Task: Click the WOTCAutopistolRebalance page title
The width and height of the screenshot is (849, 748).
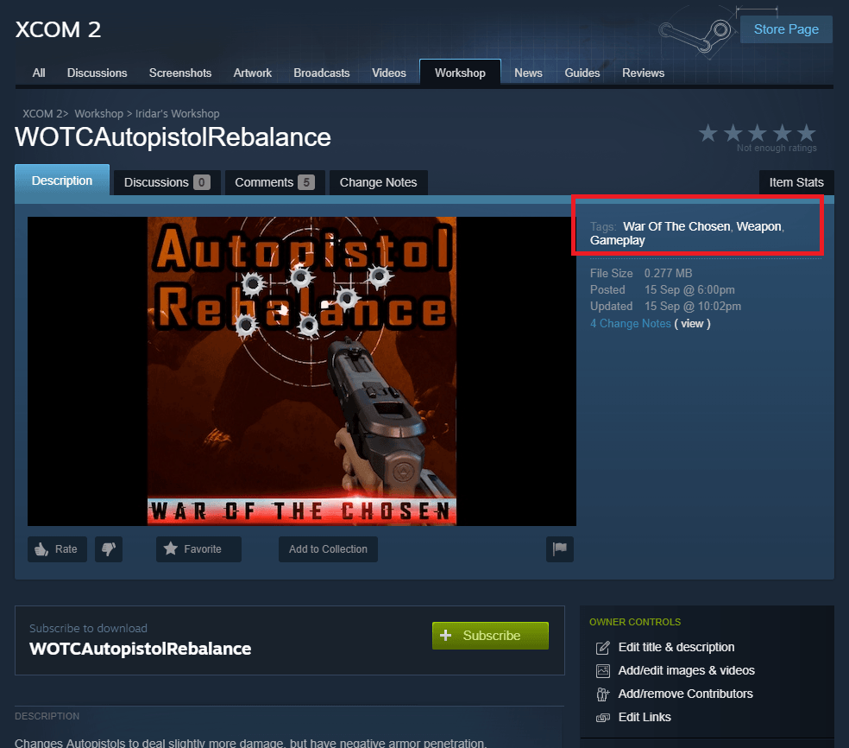Action: [x=173, y=137]
